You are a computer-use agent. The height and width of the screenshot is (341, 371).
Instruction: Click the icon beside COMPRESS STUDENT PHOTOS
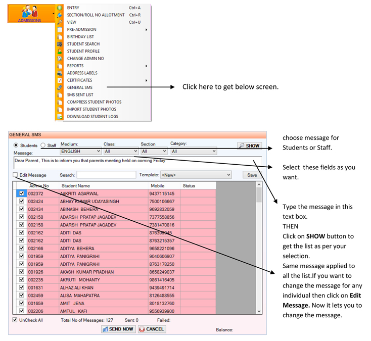click(60, 102)
